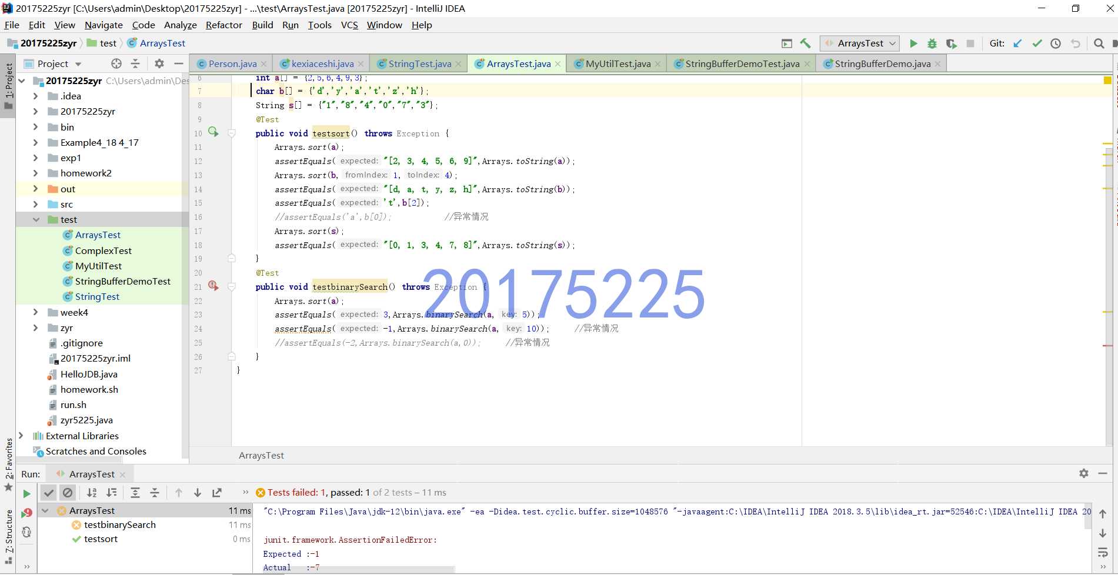The width and height of the screenshot is (1118, 575).
Task: Open the VCS menu
Action: pos(349,25)
